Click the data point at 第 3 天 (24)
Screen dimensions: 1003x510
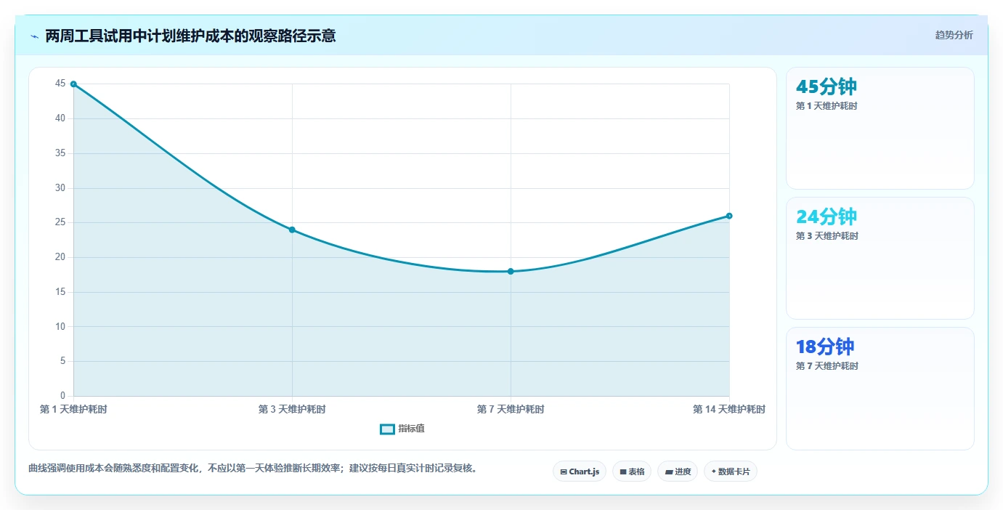pyautogui.click(x=292, y=230)
